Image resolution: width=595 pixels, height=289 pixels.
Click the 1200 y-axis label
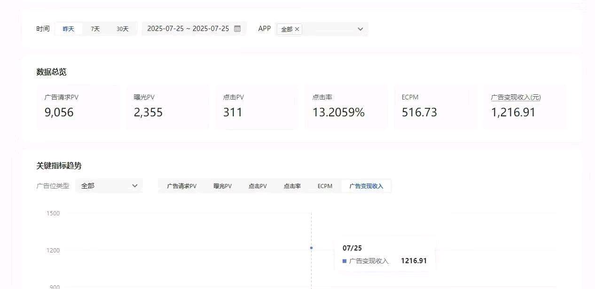pyautogui.click(x=53, y=250)
